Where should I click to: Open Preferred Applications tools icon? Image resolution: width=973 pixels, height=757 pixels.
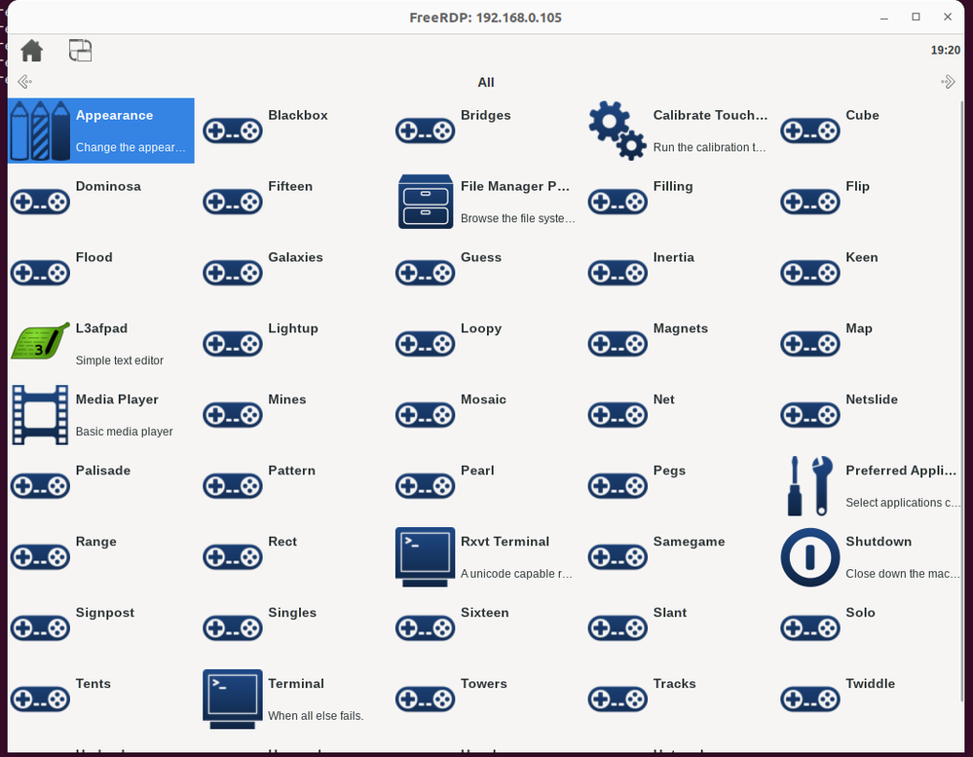click(809, 486)
